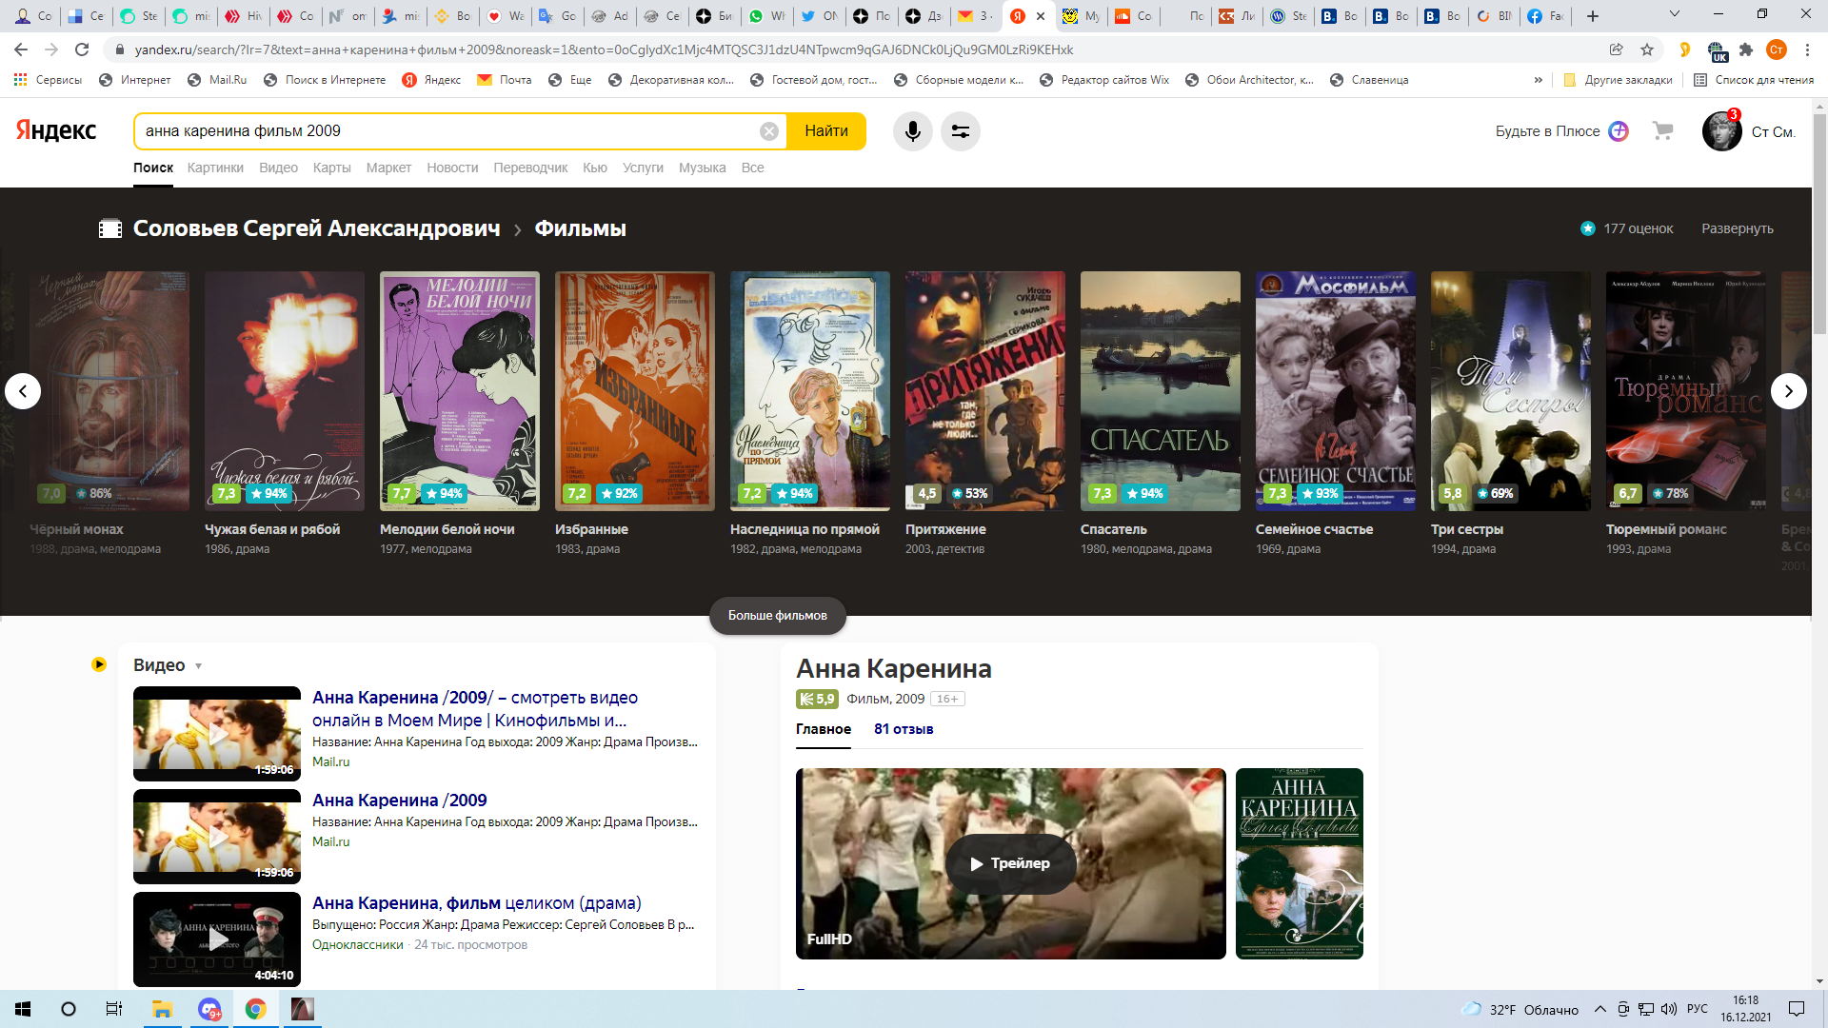Screen dimensions: 1828x1028
Task: Open volume control in system tray
Action: 1668,1009
